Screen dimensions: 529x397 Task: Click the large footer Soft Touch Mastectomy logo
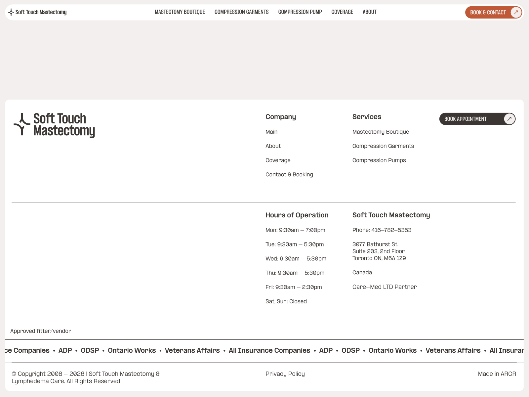(x=55, y=125)
